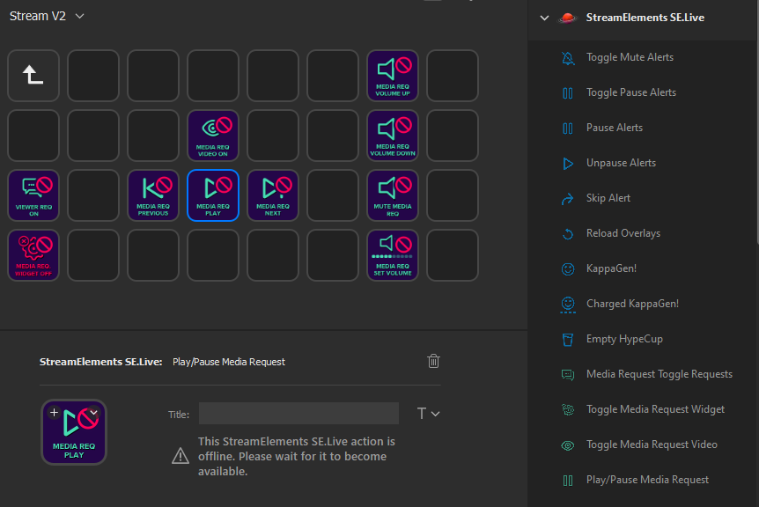Click the Pause Alerts icon
Viewport: 759px width, 507px height.
[x=568, y=129]
